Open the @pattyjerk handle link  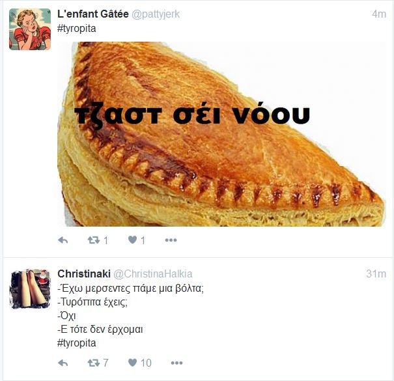click(x=156, y=14)
